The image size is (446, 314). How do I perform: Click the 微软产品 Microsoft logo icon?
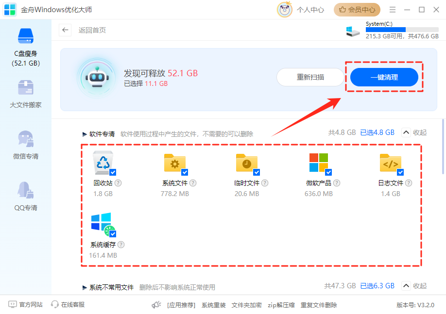[x=319, y=163]
